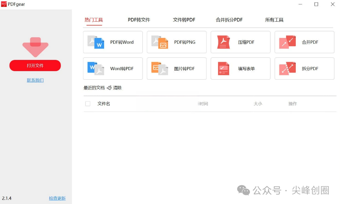
Task: Close the PDFgear window
Action: point(333,4)
